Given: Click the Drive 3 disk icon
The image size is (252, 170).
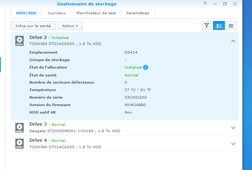Looking at the screenshot, I should point(19,127).
